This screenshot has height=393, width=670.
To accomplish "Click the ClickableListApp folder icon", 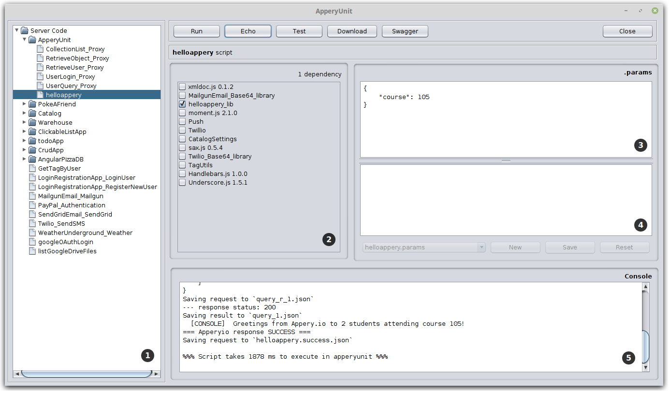I will tap(32, 131).
